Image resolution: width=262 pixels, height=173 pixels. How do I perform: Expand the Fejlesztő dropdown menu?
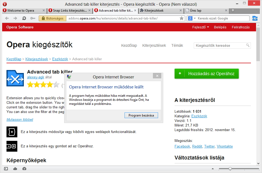(201, 27)
